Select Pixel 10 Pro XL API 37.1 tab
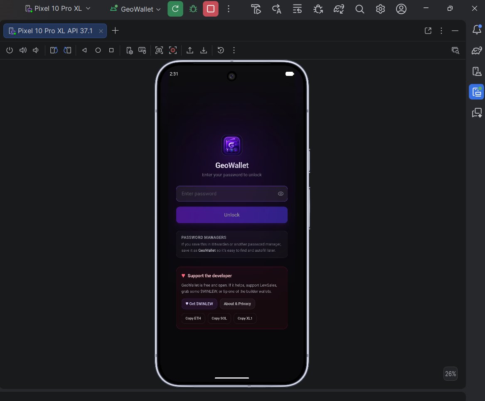485x401 pixels. pos(55,31)
